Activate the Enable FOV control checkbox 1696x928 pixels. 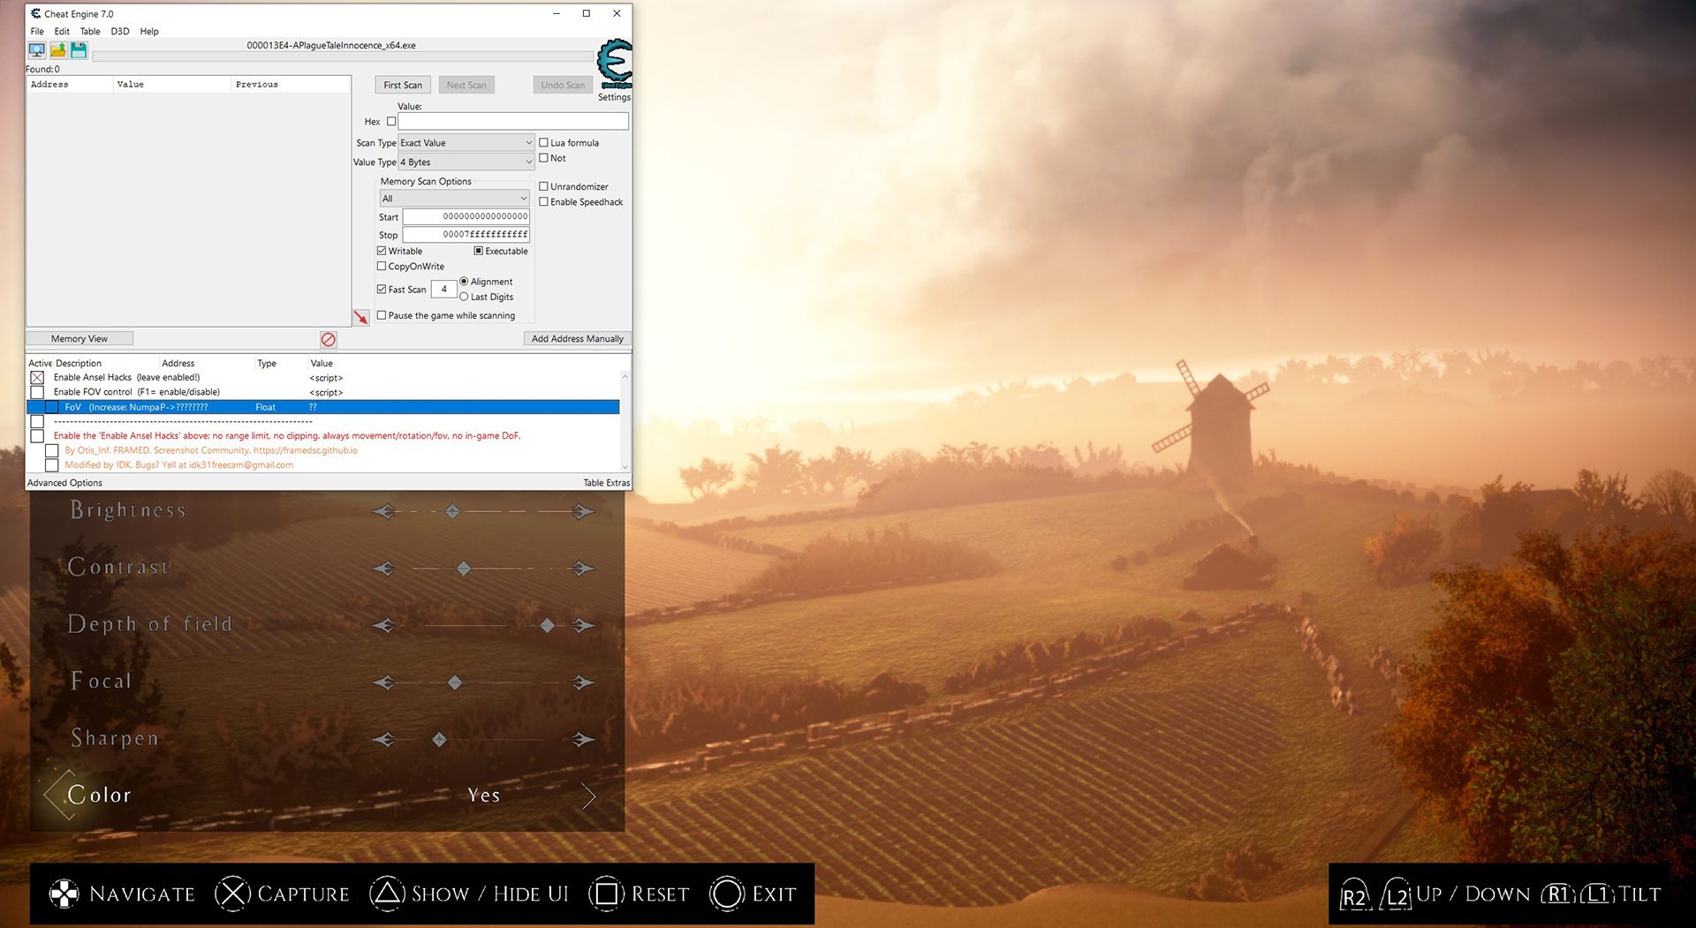click(x=37, y=392)
